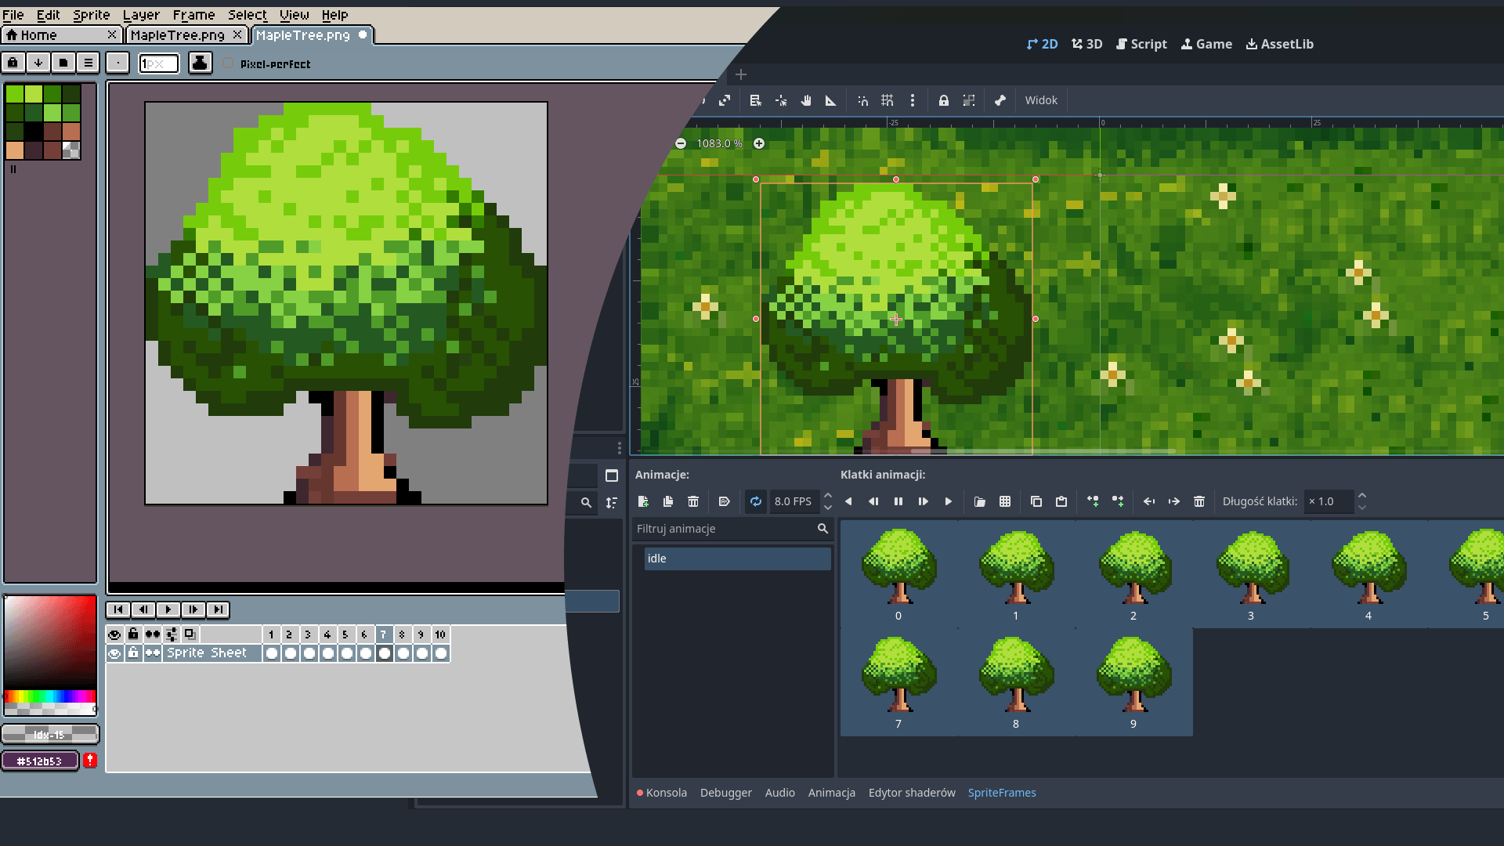1504x846 pixels.
Task: Open the viewport snapping options menu
Action: 913,100
